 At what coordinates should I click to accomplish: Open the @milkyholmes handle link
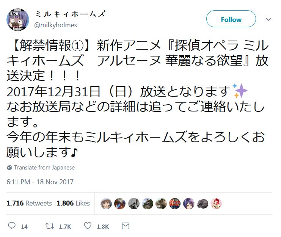pos(55,25)
